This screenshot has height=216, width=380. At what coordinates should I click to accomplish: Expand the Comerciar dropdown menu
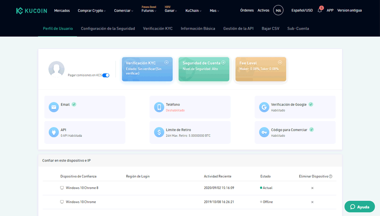click(x=124, y=11)
